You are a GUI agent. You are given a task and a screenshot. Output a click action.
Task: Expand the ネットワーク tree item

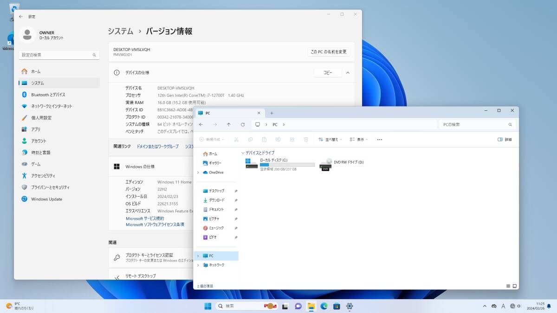click(x=198, y=265)
